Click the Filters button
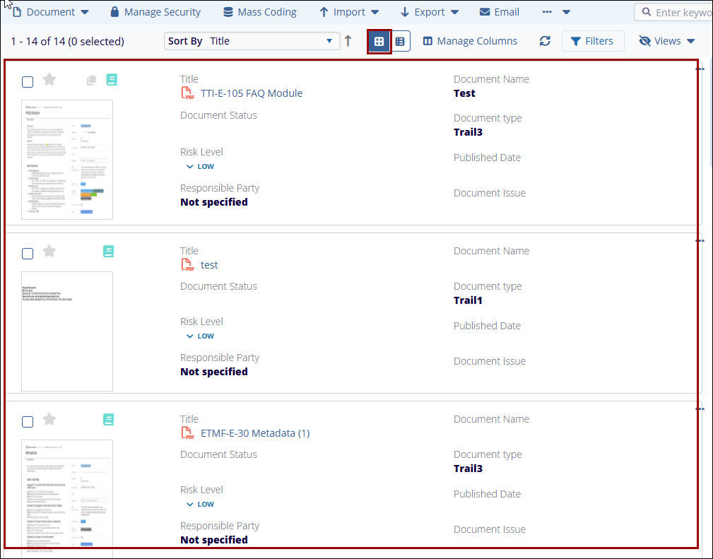The height and width of the screenshot is (559, 713). click(592, 41)
